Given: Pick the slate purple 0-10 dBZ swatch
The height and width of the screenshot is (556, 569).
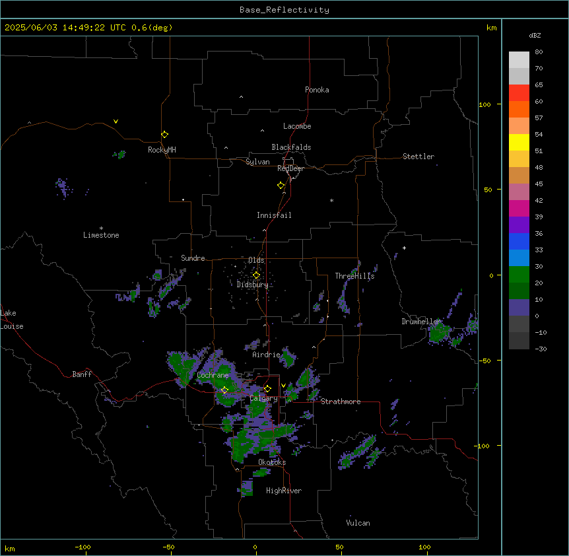Looking at the screenshot, I should point(519,308).
